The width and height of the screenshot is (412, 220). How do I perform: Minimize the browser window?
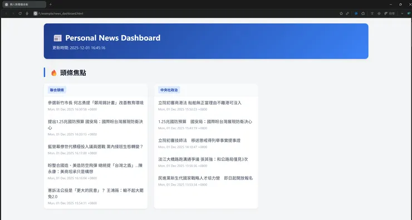pyautogui.click(x=391, y=4)
